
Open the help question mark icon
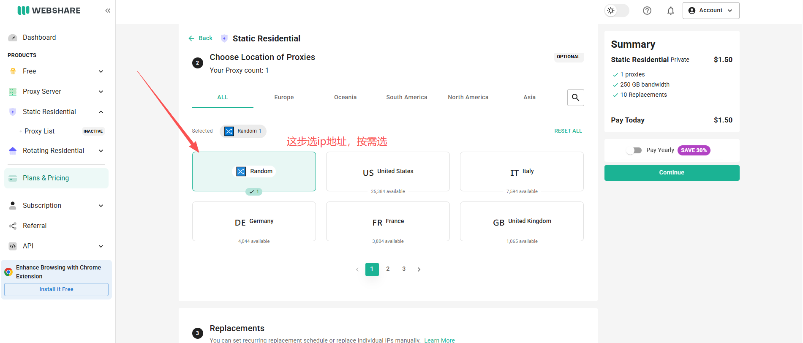(647, 11)
